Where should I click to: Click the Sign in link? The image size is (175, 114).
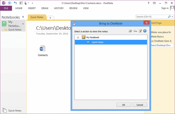click(165, 8)
